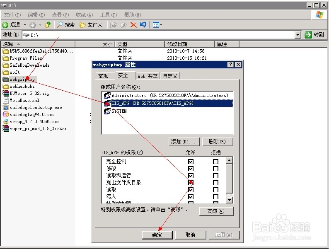This screenshot has height=249, width=329.
Task: Click the blue Undo toolbar icon
Action: [x=143, y=25]
